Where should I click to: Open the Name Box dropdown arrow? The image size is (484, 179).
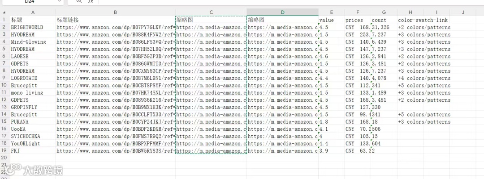click(x=59, y=1)
